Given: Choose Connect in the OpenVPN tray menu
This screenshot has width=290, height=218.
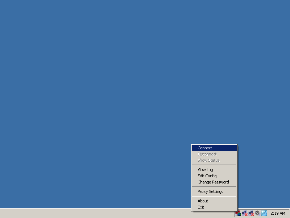Looking at the screenshot, I should (x=214, y=148).
